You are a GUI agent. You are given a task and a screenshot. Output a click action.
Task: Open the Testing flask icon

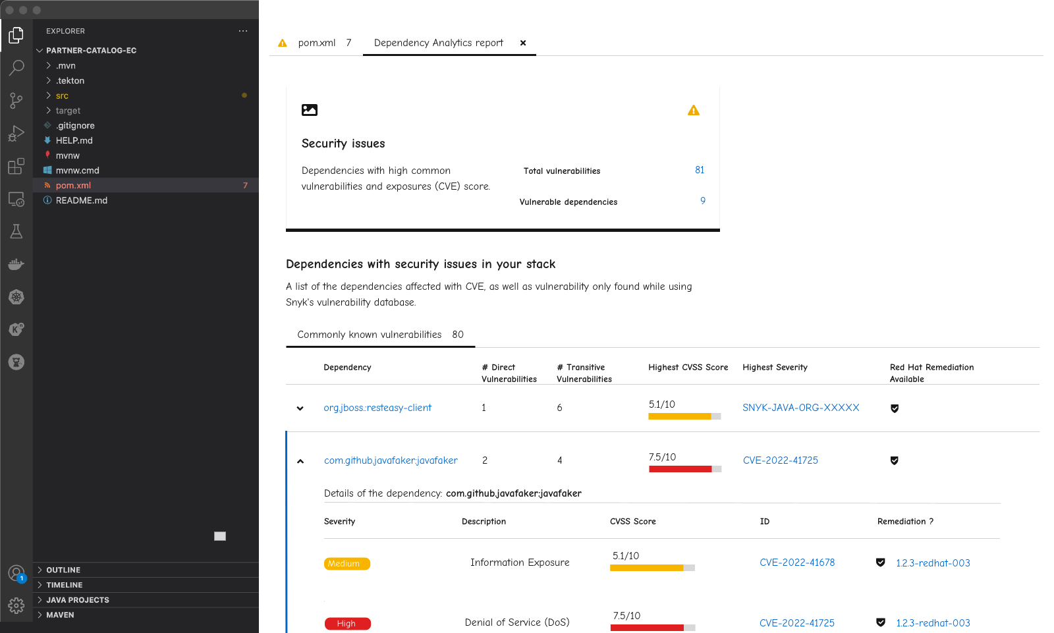tap(16, 231)
